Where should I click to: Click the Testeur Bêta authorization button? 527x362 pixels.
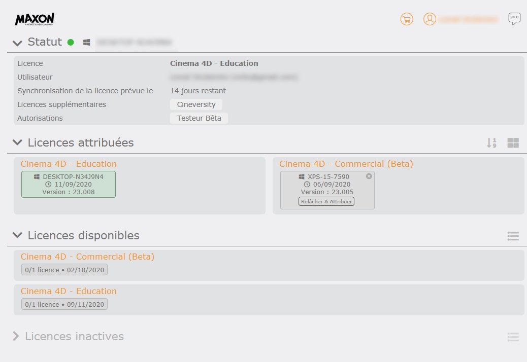pyautogui.click(x=199, y=118)
